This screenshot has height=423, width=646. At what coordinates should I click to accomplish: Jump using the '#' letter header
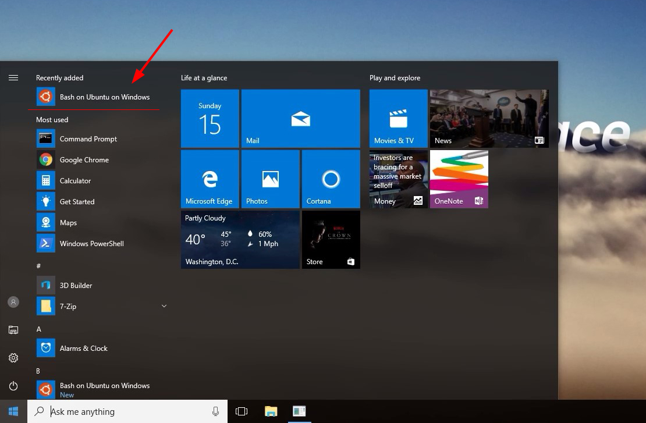click(x=39, y=266)
